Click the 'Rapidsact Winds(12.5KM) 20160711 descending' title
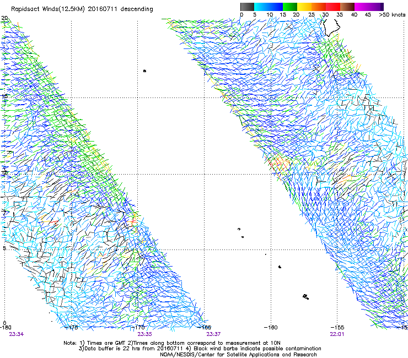408x358 pixels. click(82, 9)
